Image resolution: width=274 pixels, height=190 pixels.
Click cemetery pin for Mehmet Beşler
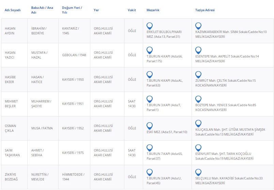pyautogui.click(x=149, y=99)
